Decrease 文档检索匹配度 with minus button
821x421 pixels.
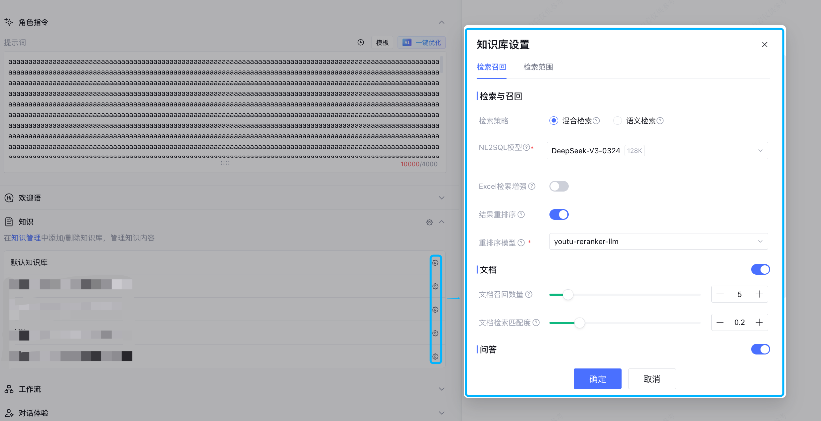tap(720, 322)
